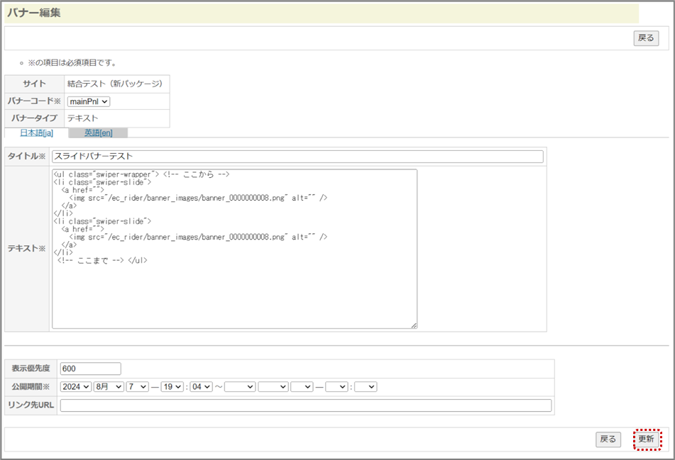Open the start year 2024 dropdown

click(x=76, y=387)
